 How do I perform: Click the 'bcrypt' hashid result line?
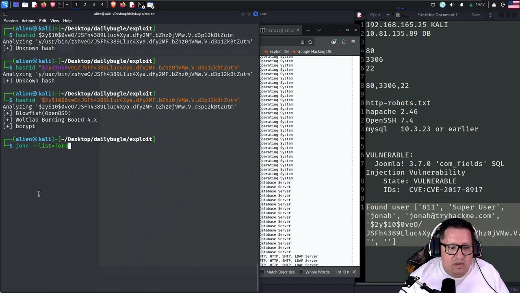click(19, 126)
